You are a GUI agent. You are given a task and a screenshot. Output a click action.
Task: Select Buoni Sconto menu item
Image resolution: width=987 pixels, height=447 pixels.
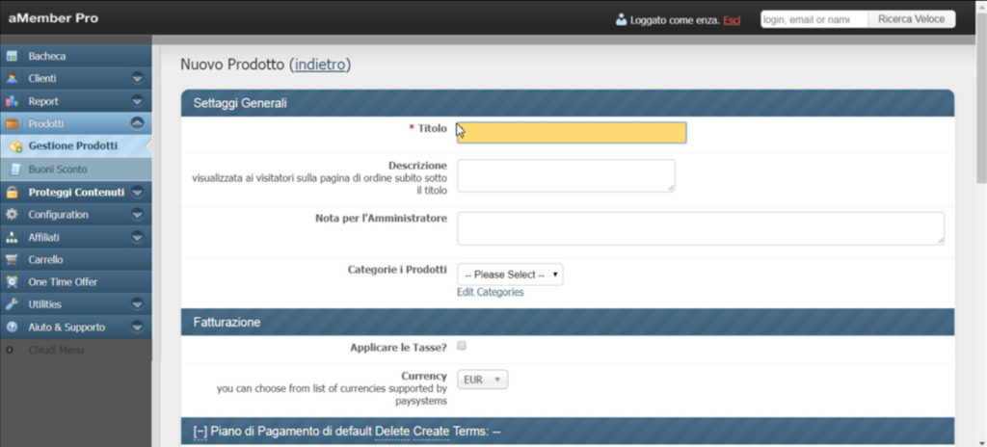[x=58, y=169]
